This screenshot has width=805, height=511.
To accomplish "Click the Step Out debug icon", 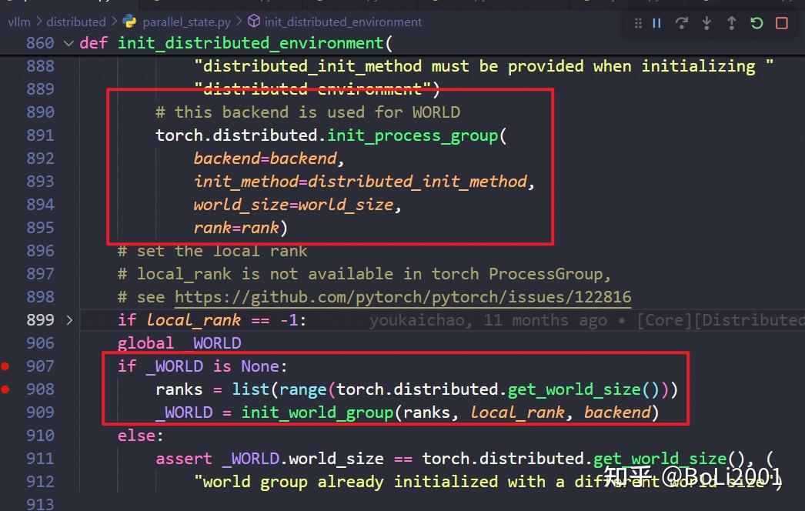I will pos(732,23).
